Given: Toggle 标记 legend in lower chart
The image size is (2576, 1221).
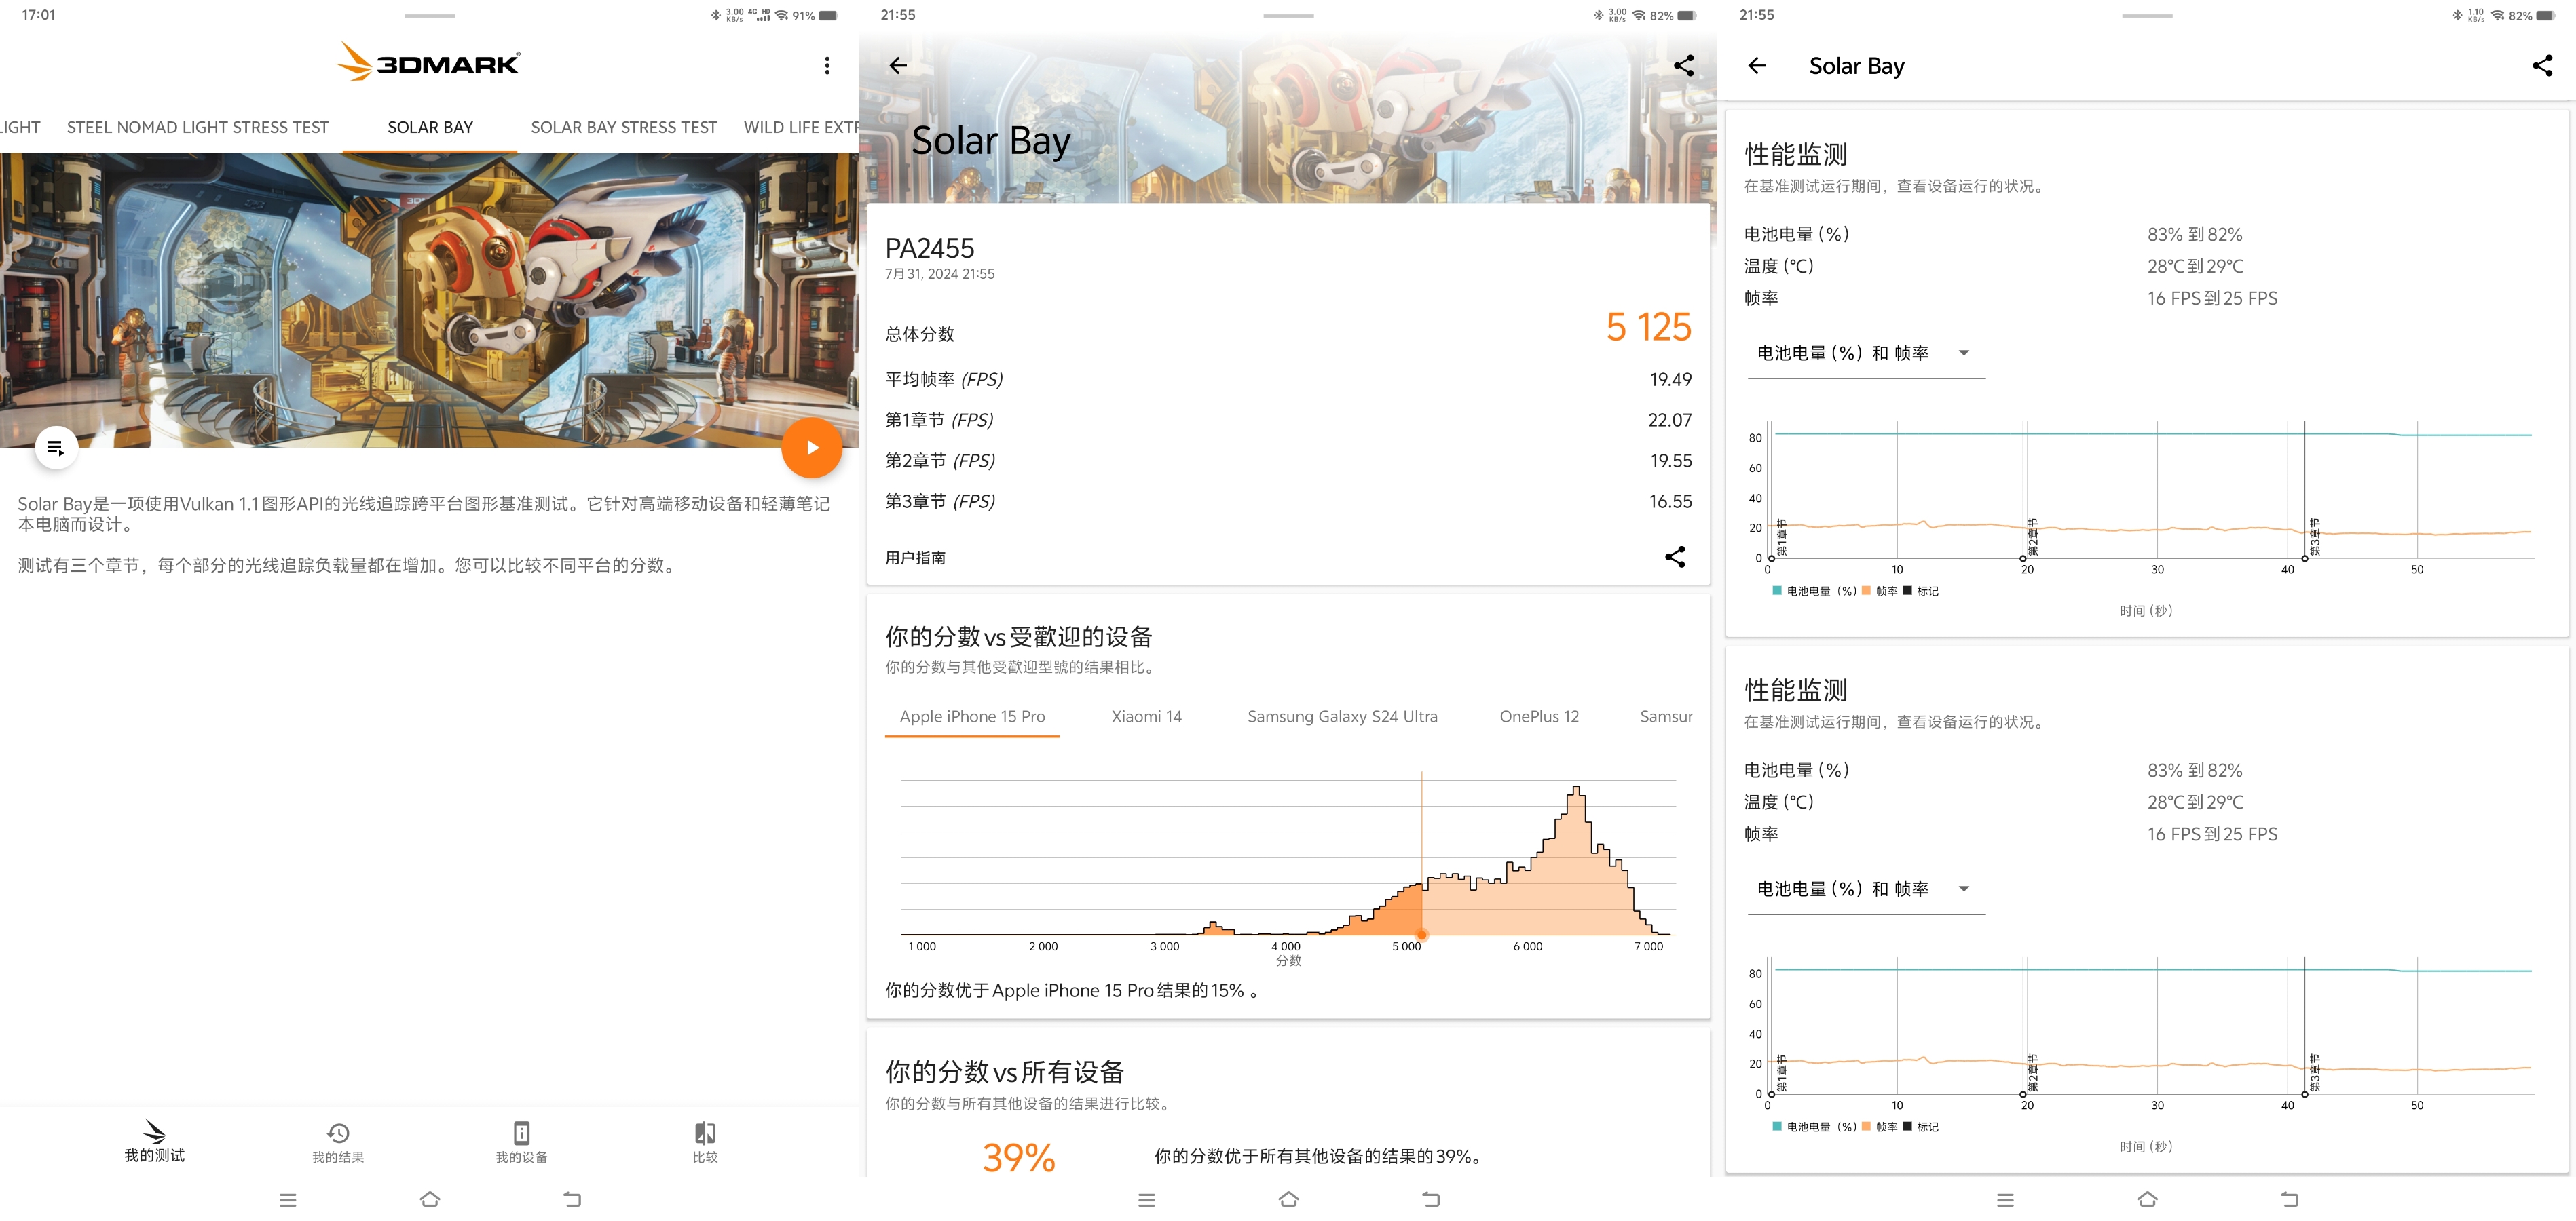Looking at the screenshot, I should click(1921, 1126).
